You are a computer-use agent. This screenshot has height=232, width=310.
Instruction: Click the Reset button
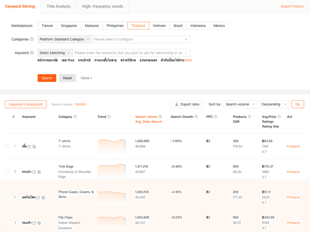67,78
